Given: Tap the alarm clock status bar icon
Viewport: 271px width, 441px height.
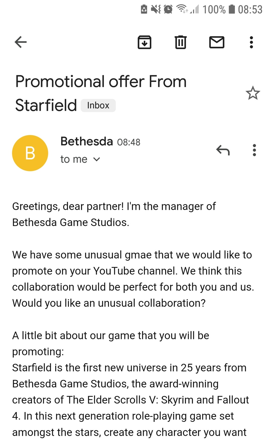Looking at the screenshot, I should pos(168,9).
